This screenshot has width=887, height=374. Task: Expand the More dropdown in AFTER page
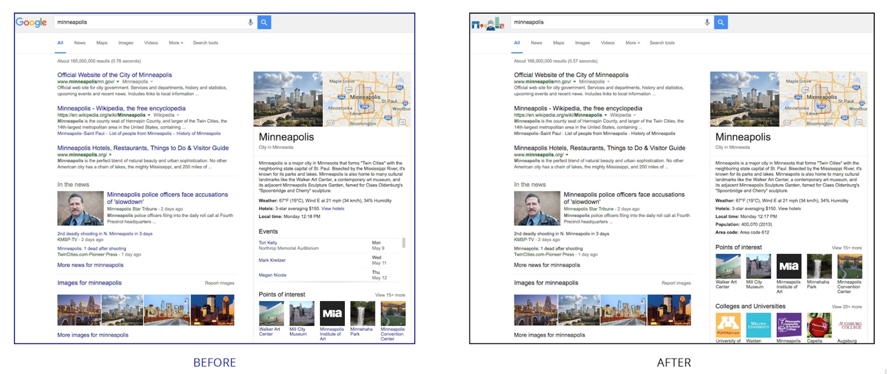click(x=632, y=43)
